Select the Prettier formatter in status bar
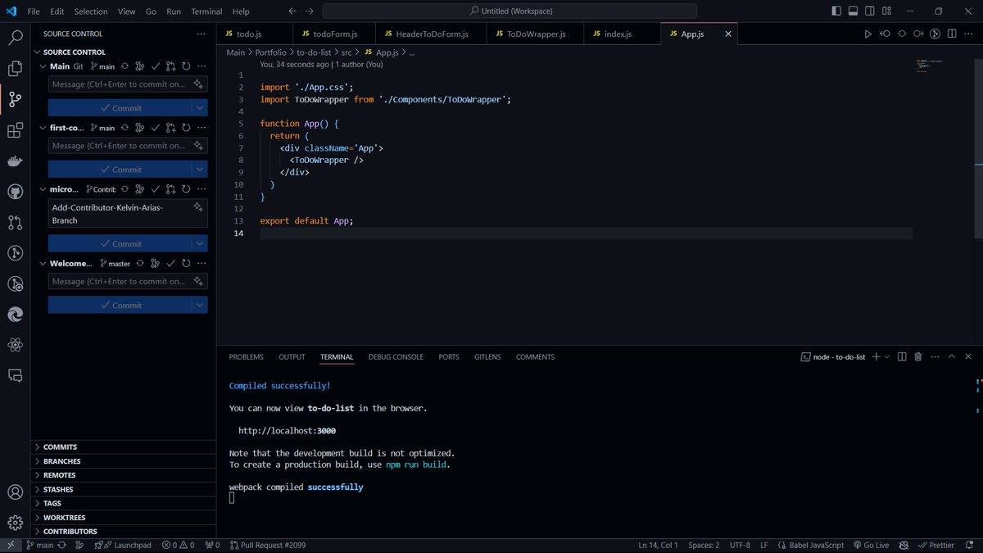The width and height of the screenshot is (983, 553). [x=936, y=545]
